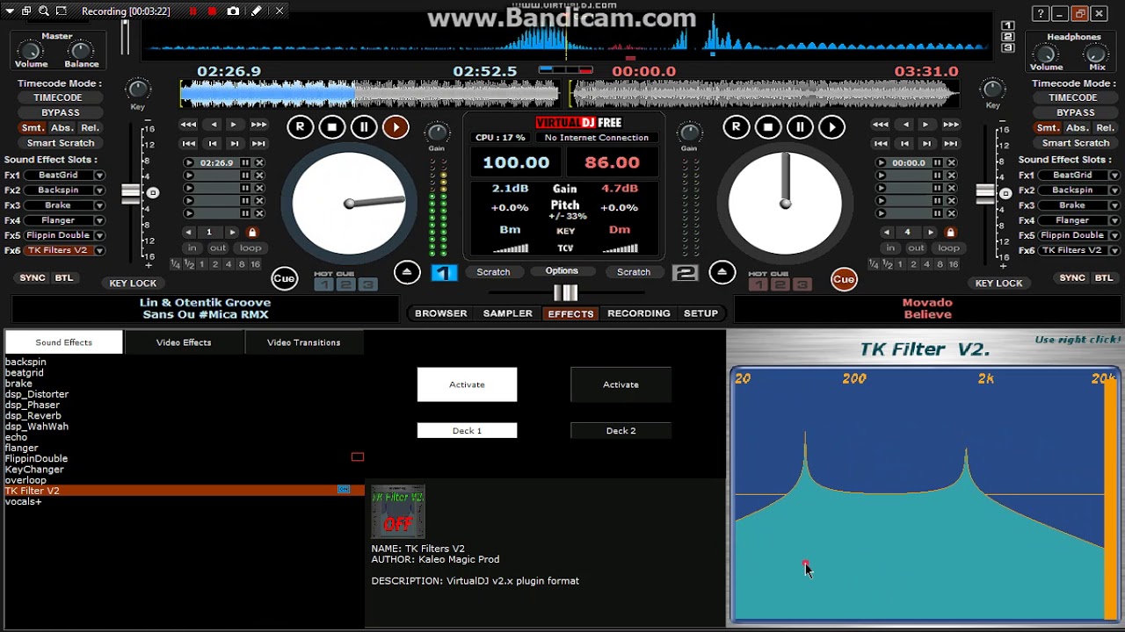Click the right deck R reverse button
The width and height of the screenshot is (1125, 632).
[736, 127]
